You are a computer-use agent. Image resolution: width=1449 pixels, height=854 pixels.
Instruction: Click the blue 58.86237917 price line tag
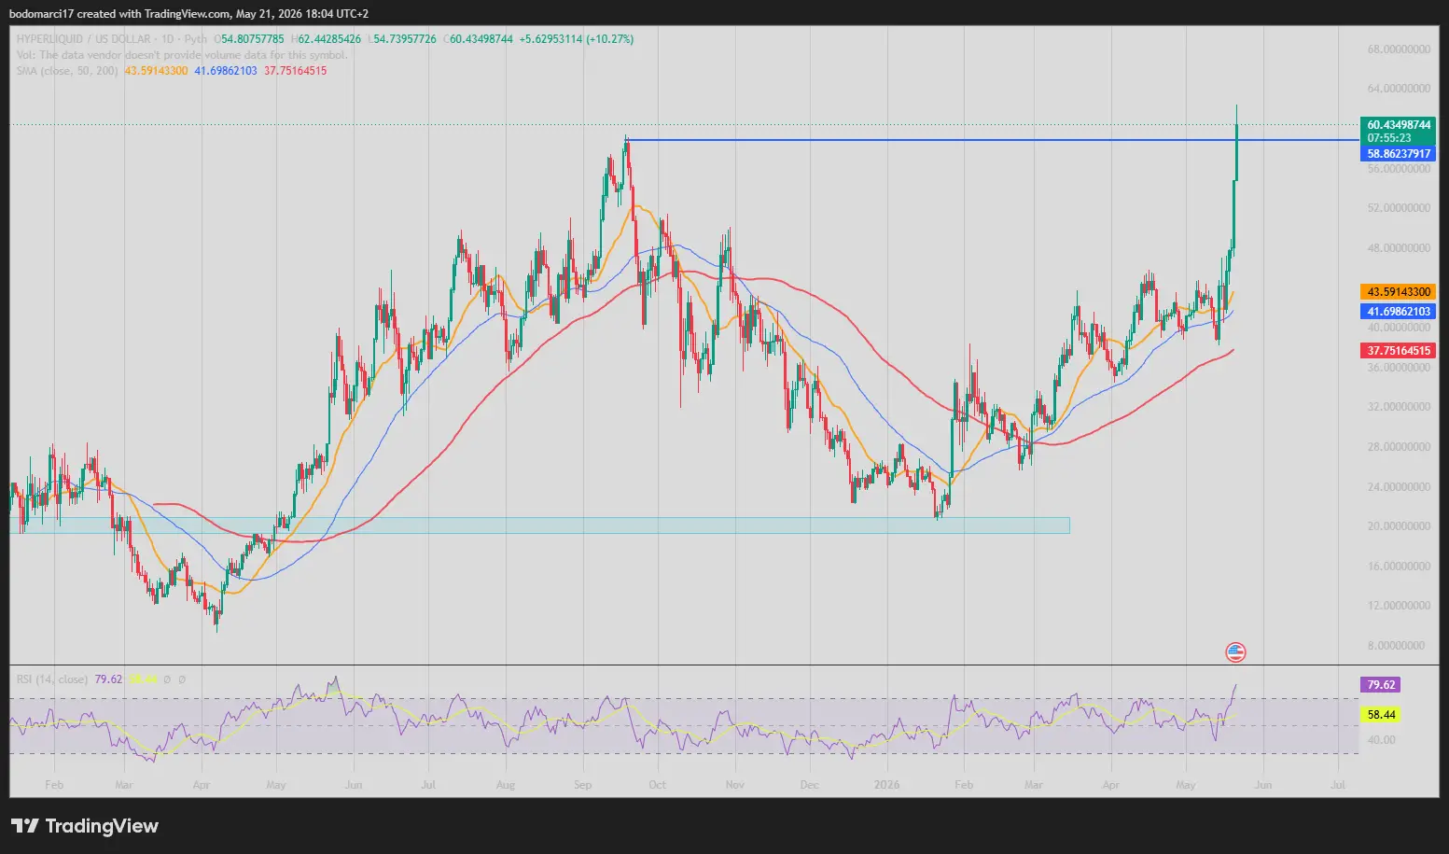coord(1399,154)
